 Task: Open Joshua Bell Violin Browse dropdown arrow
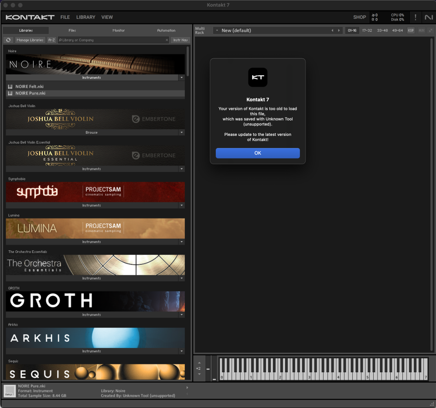(181, 132)
